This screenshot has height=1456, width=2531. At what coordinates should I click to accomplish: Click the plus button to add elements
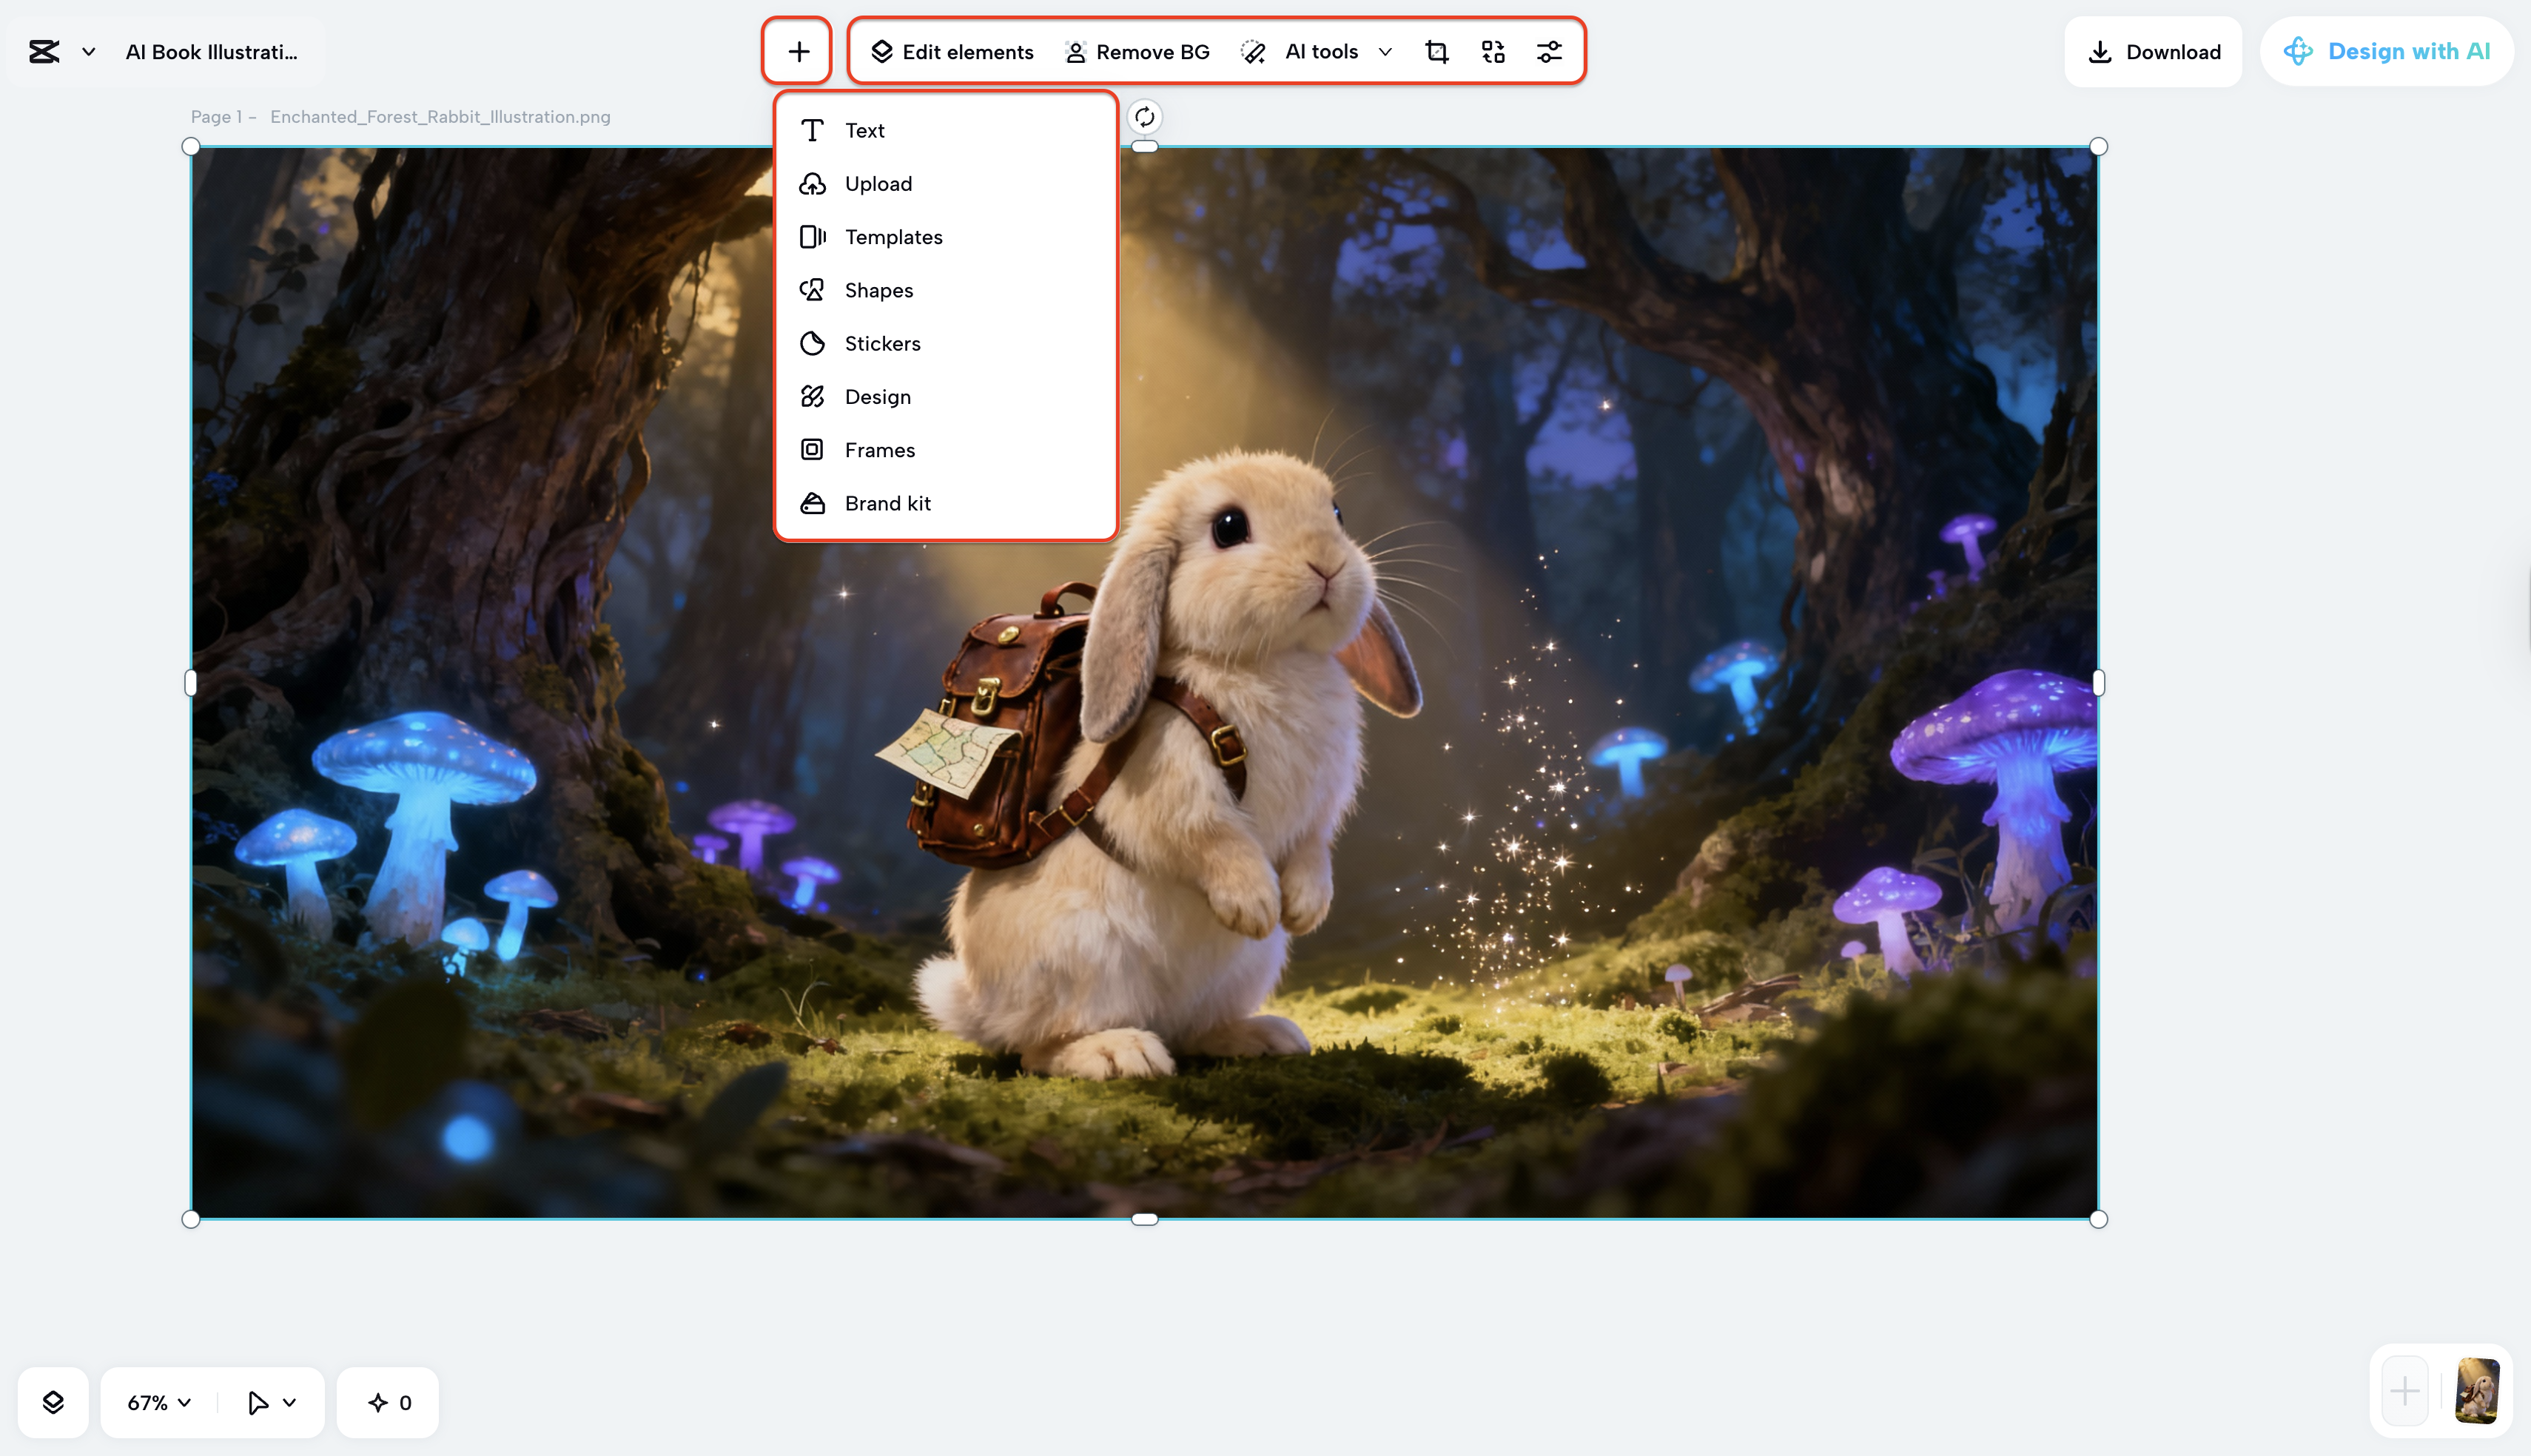796,50
